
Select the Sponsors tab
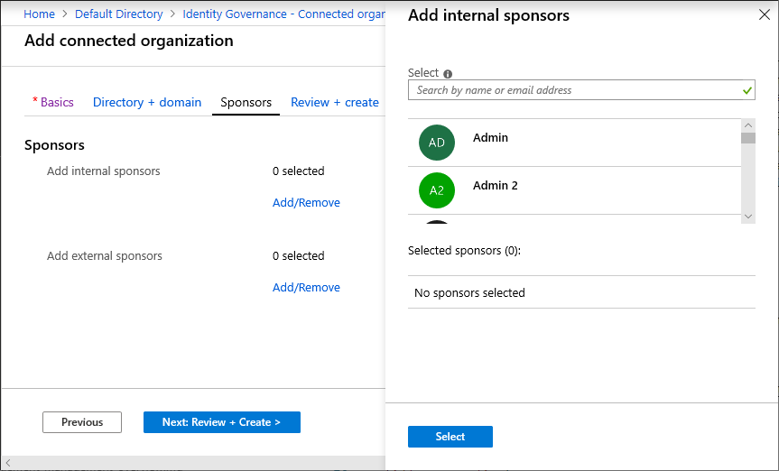pyautogui.click(x=246, y=102)
